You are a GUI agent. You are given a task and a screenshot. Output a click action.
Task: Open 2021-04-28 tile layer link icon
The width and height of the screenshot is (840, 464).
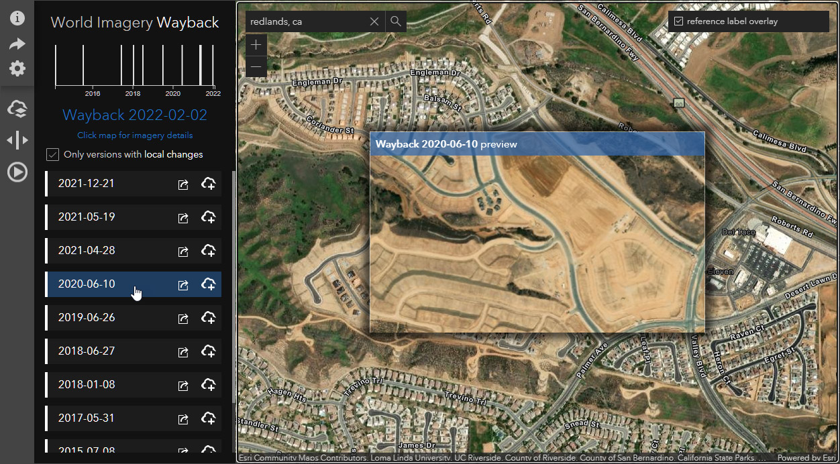coord(182,251)
